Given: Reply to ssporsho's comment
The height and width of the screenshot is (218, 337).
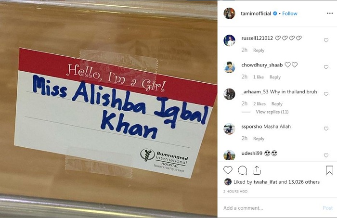Looking at the screenshot, I should 259,139.
